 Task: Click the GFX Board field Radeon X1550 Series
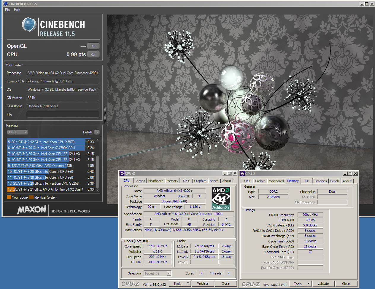click(x=63, y=106)
